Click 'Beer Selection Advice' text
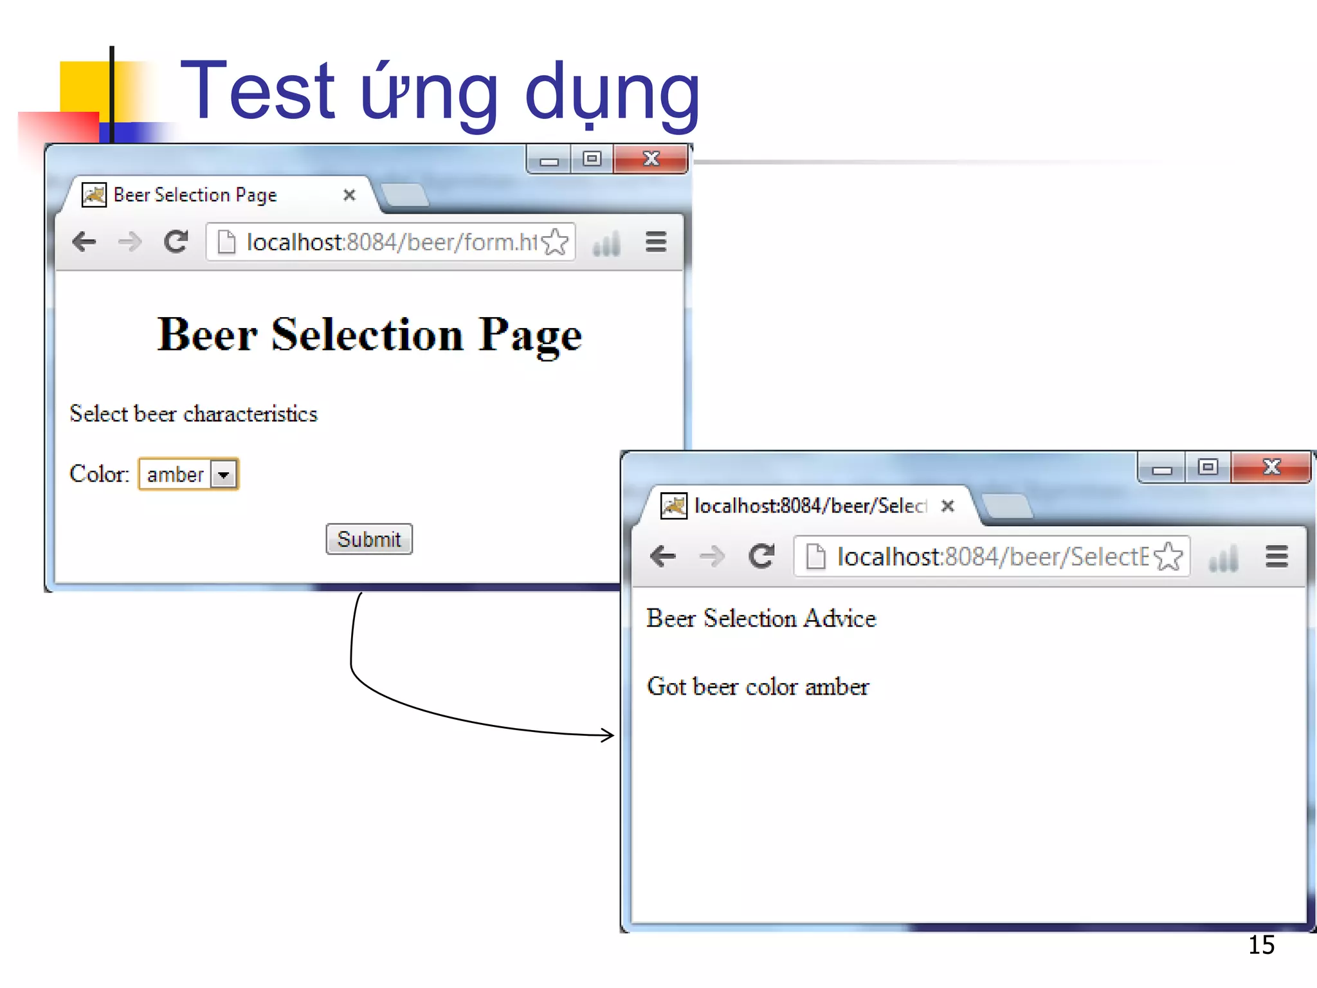 (761, 618)
